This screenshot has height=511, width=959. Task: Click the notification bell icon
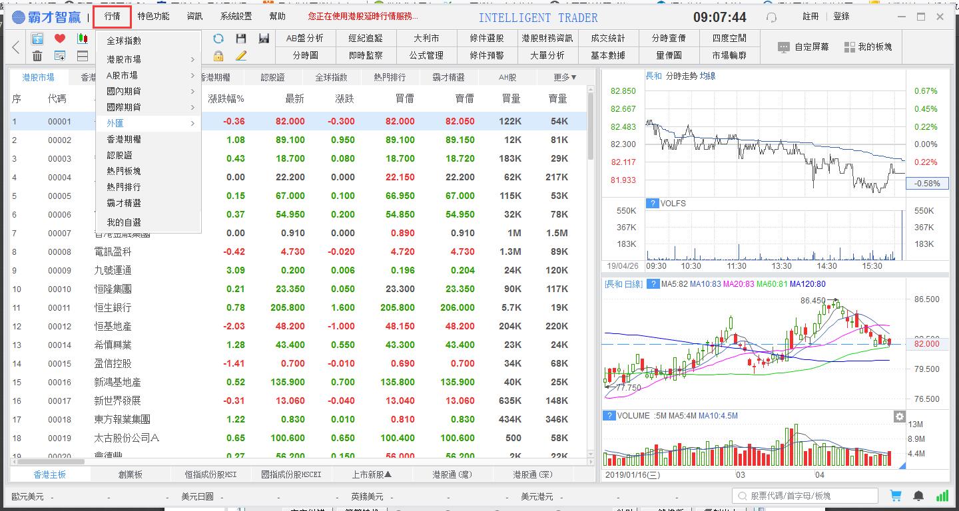point(918,496)
